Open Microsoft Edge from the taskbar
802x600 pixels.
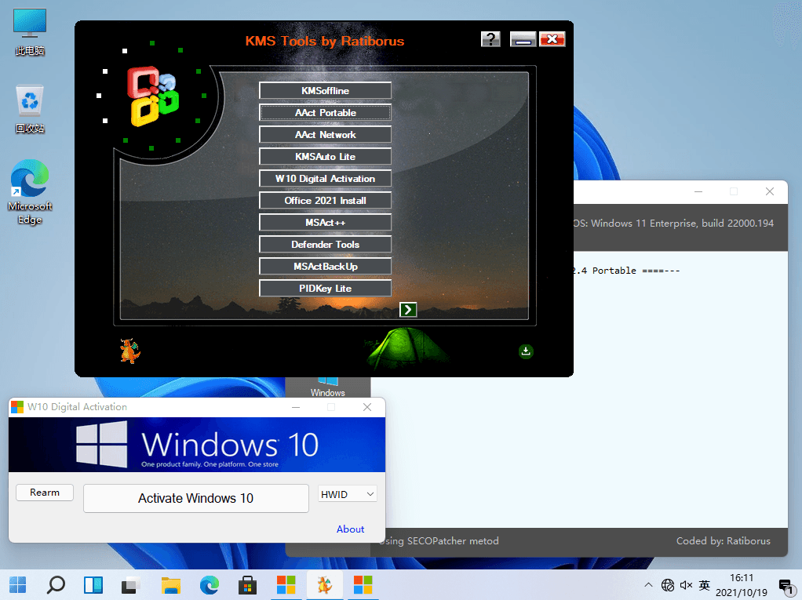[210, 584]
